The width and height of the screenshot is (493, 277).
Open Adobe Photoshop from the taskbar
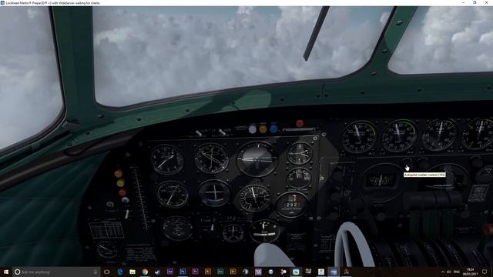coord(183,272)
